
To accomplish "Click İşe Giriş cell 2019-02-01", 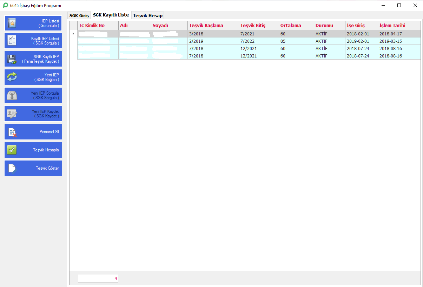I will click(x=362, y=41).
